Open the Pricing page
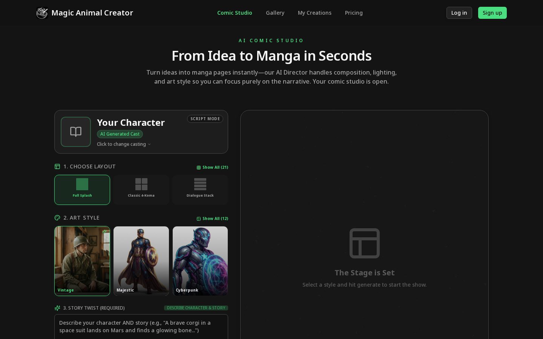543x339 pixels. pyautogui.click(x=354, y=13)
